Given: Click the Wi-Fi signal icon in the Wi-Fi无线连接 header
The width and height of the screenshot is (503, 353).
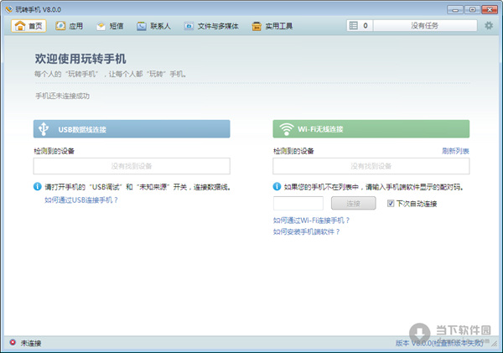Looking at the screenshot, I should 286,129.
